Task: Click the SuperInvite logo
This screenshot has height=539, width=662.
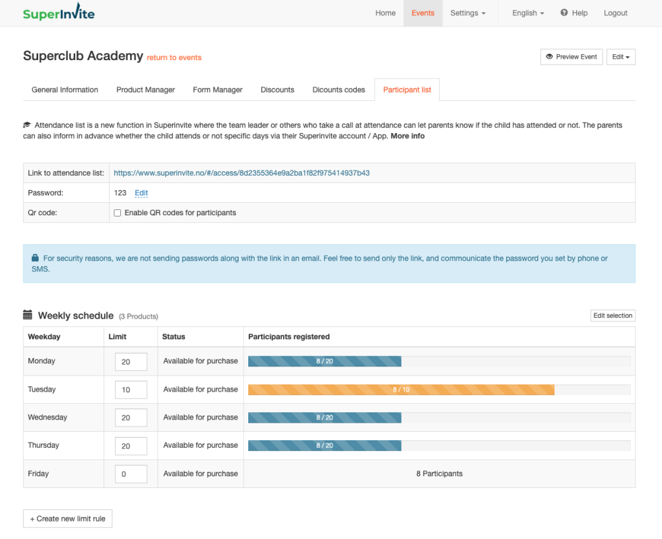Action: click(x=58, y=13)
